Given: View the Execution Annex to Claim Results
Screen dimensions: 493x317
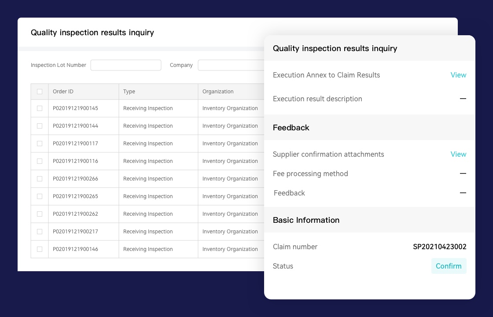Looking at the screenshot, I should click(x=458, y=75).
